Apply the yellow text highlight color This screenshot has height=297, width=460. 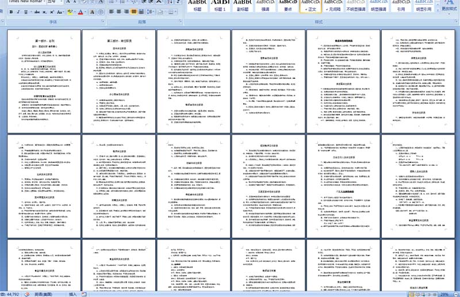pyautogui.click(x=70, y=12)
